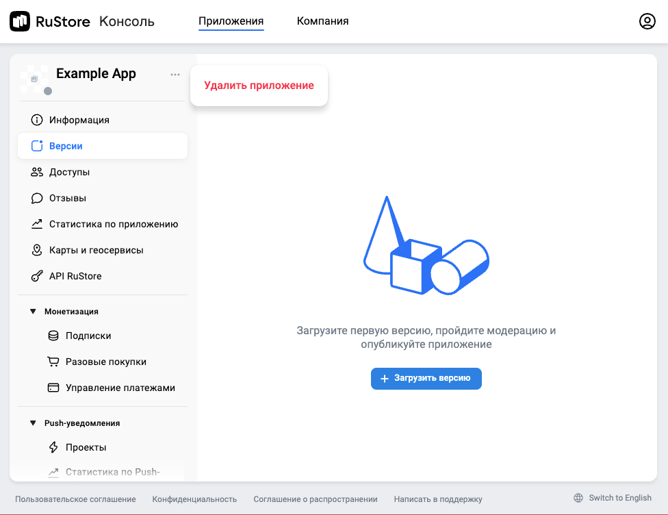Collapse the Монетизация section

pyautogui.click(x=33, y=312)
